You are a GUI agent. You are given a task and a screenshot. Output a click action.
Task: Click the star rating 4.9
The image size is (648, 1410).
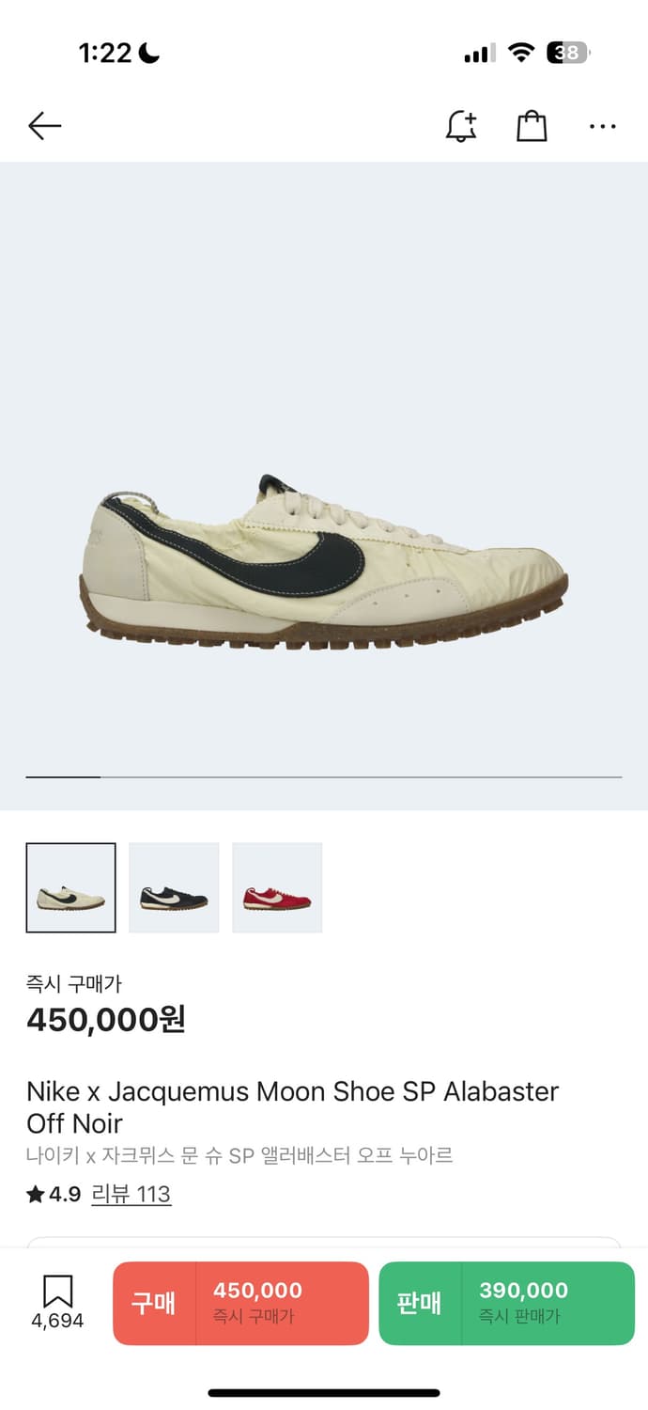tap(54, 1194)
